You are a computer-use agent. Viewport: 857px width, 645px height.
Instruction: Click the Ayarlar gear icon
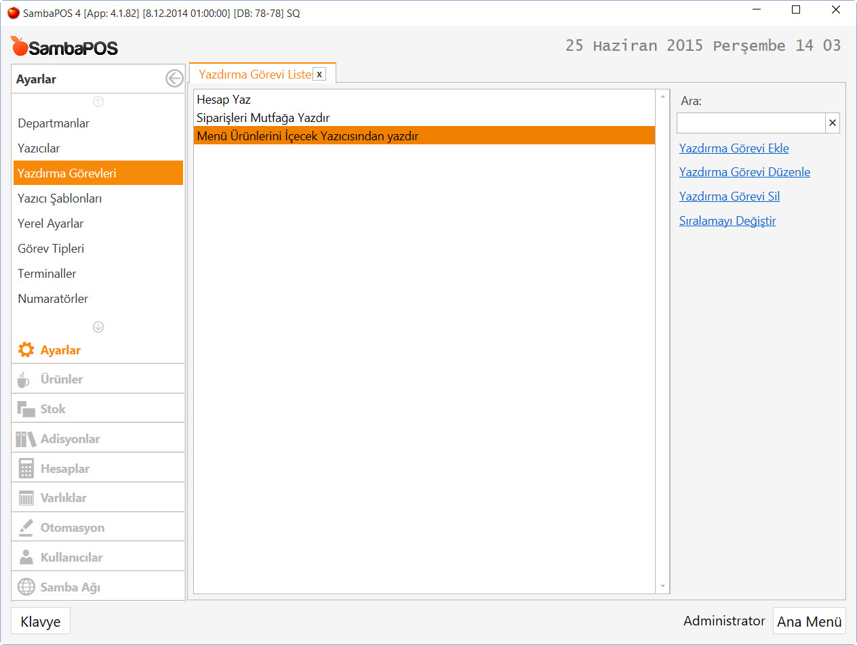pyautogui.click(x=26, y=350)
